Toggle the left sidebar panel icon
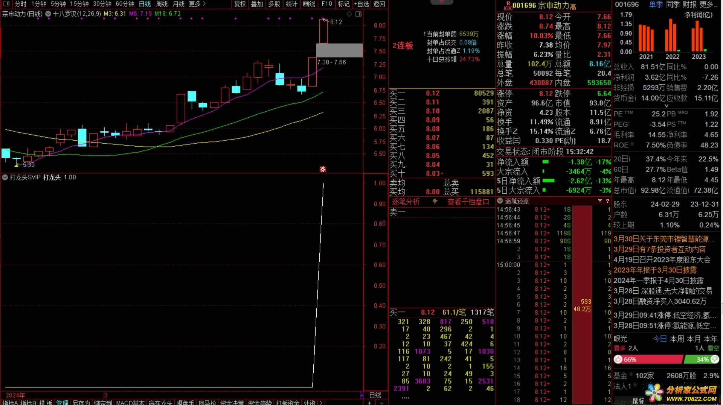The image size is (723, 405). pos(6,4)
